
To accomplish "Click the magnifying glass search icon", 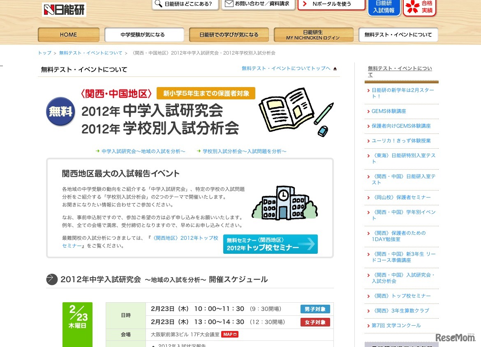I will point(158,5).
